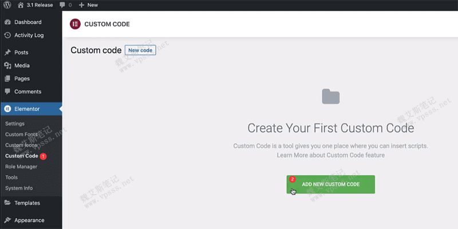Go to Comments in the sidebar

(27, 92)
